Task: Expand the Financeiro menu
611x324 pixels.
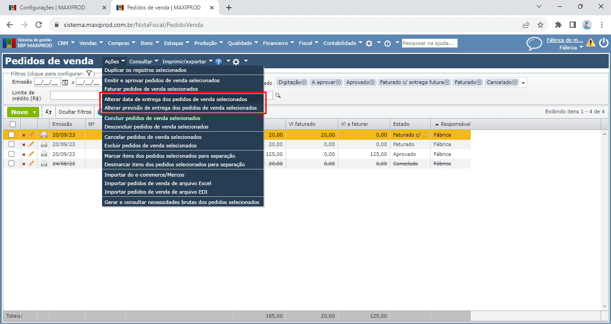Action: pos(279,43)
